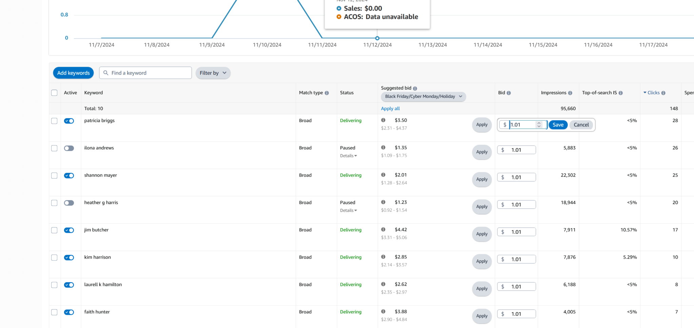694x328 pixels.
Task: Click the Add keywords button
Action: click(x=73, y=73)
